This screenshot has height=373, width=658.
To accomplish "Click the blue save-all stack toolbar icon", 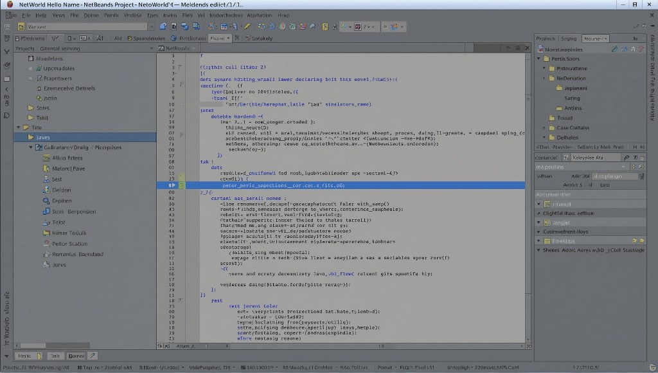I will [196, 26].
